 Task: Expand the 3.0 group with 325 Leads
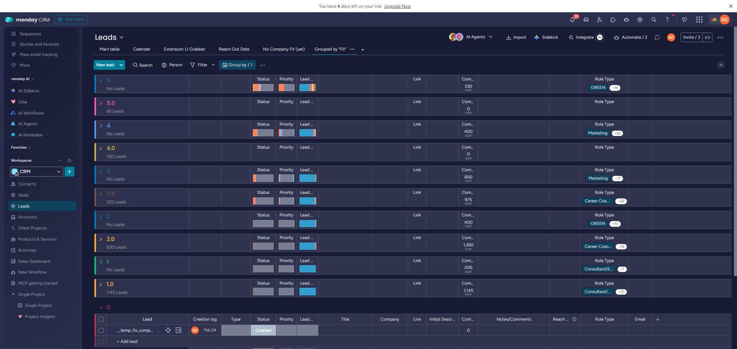point(101,194)
